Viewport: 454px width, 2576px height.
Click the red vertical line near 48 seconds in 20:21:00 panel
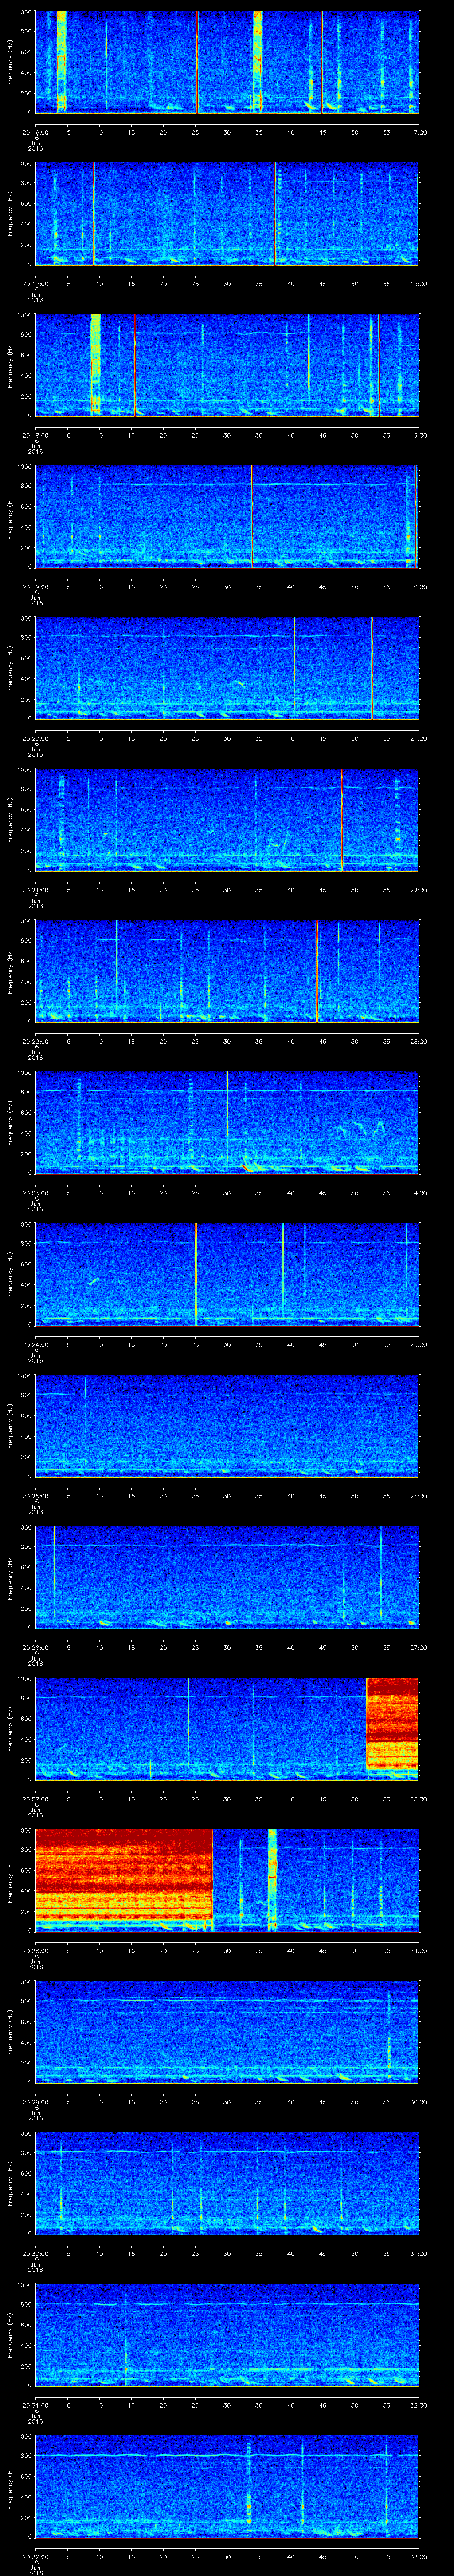point(341,820)
